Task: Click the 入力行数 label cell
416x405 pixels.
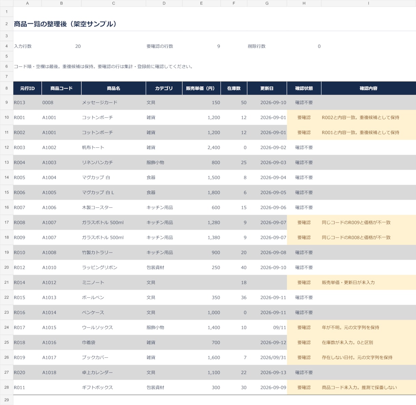Action: pos(23,46)
